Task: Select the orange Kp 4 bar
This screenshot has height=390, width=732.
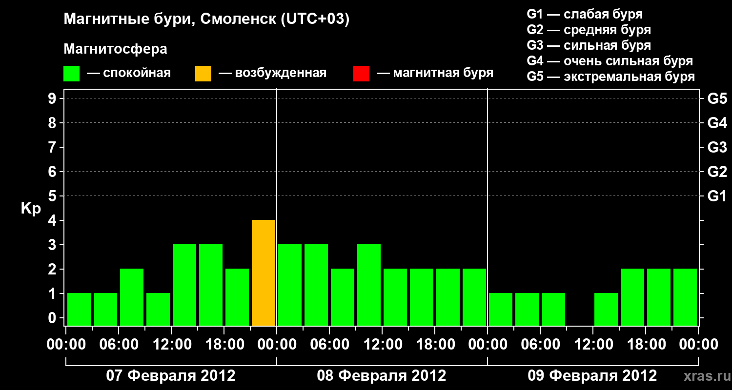Action: point(264,273)
